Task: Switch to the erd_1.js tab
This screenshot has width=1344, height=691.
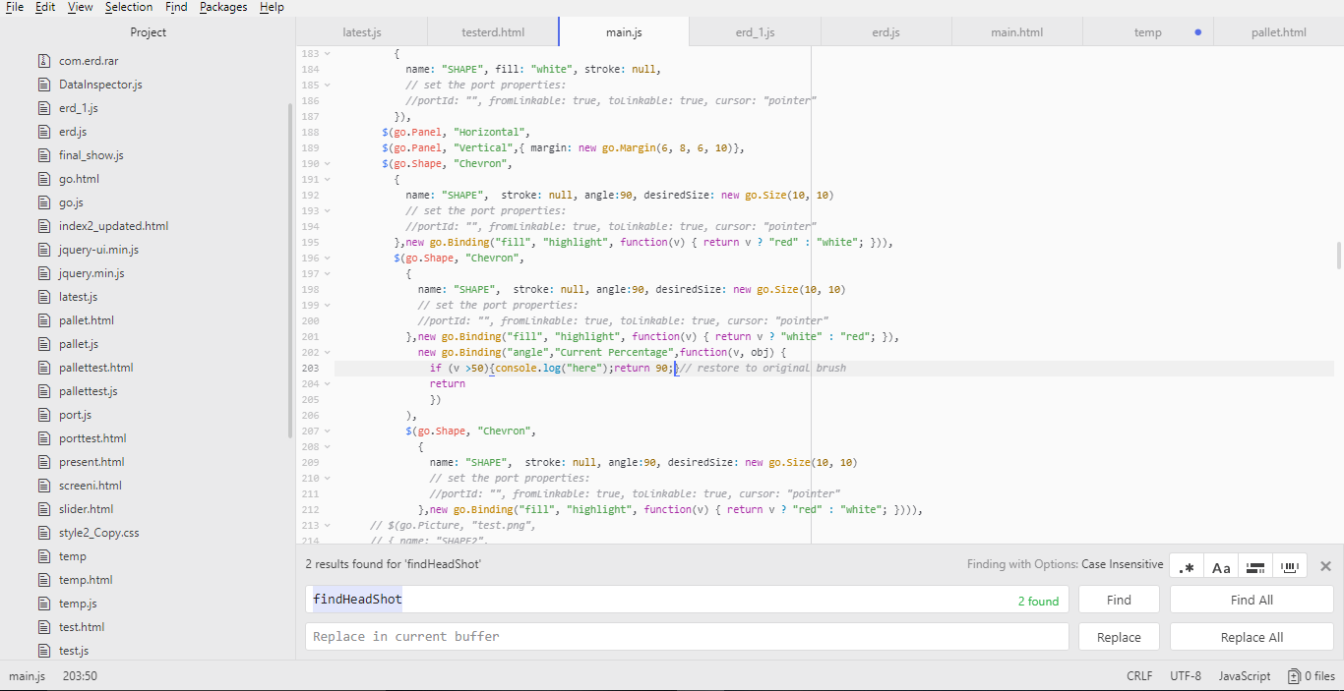Action: coord(755,32)
